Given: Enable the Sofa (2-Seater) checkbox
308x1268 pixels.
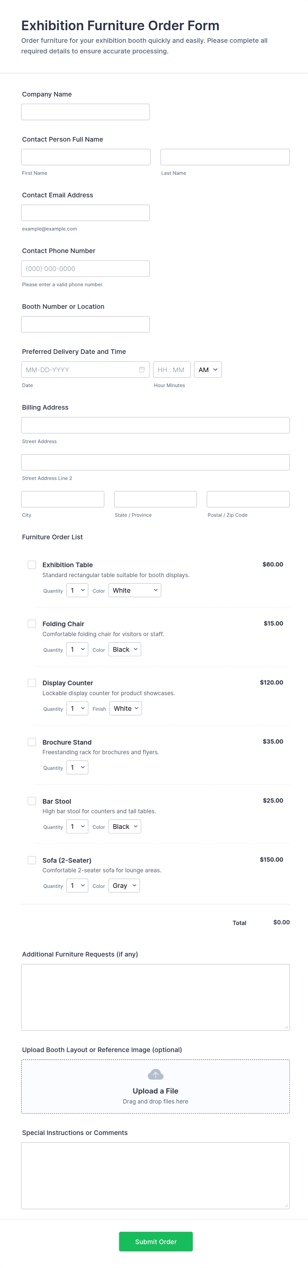Looking at the screenshot, I should click(x=32, y=860).
